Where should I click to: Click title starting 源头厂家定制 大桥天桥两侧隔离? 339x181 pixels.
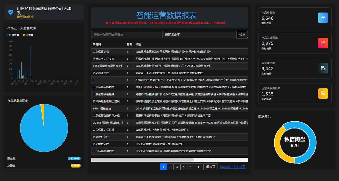pos(190,87)
